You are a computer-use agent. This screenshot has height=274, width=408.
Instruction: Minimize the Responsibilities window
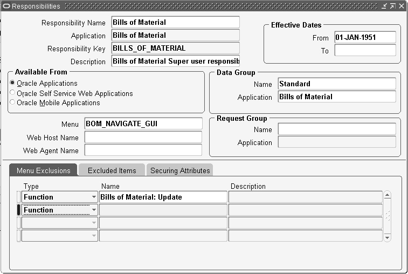tap(384, 6)
